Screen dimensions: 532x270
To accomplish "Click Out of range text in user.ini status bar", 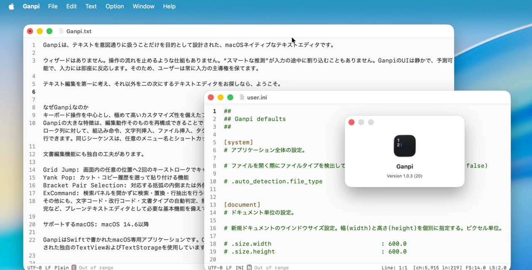I will (x=271, y=268).
